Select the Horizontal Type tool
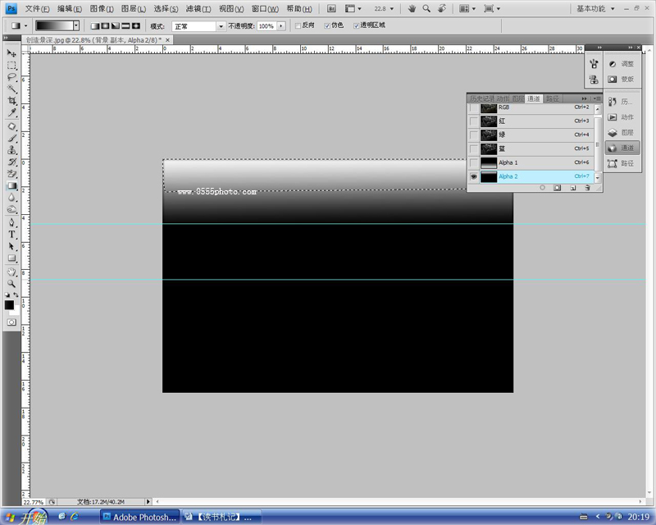This screenshot has width=656, height=525. 12,234
